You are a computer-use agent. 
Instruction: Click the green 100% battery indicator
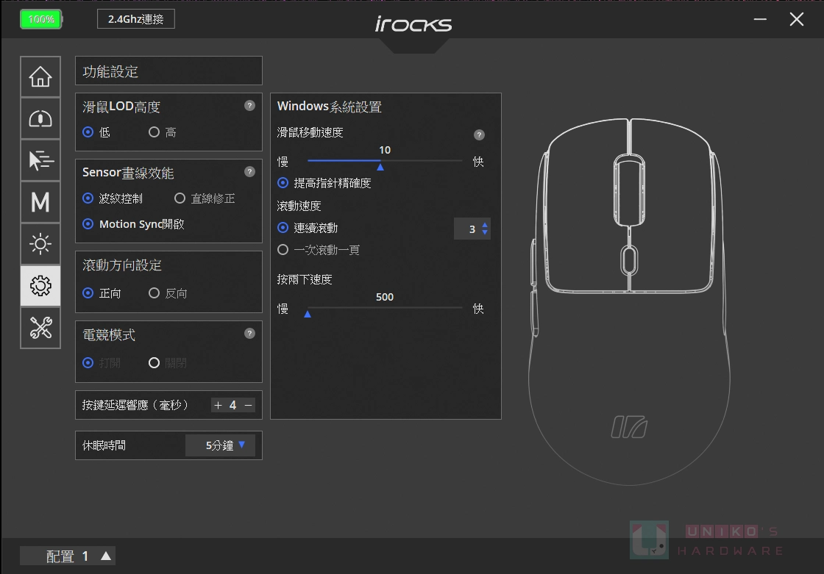coord(41,19)
